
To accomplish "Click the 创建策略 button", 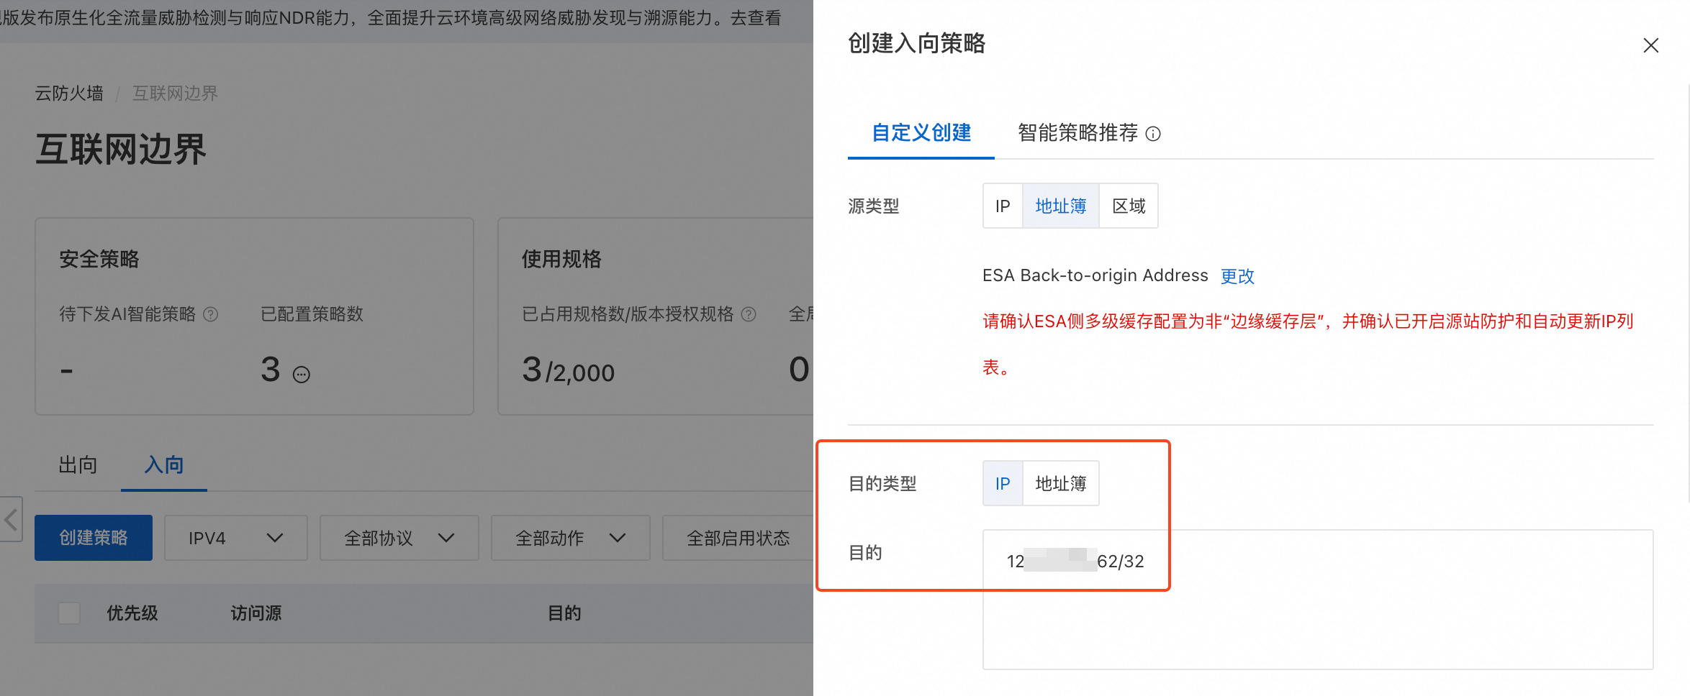I will point(94,538).
